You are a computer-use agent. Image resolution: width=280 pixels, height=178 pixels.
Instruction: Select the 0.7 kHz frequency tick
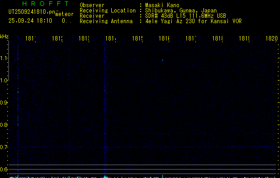pos(4,147)
